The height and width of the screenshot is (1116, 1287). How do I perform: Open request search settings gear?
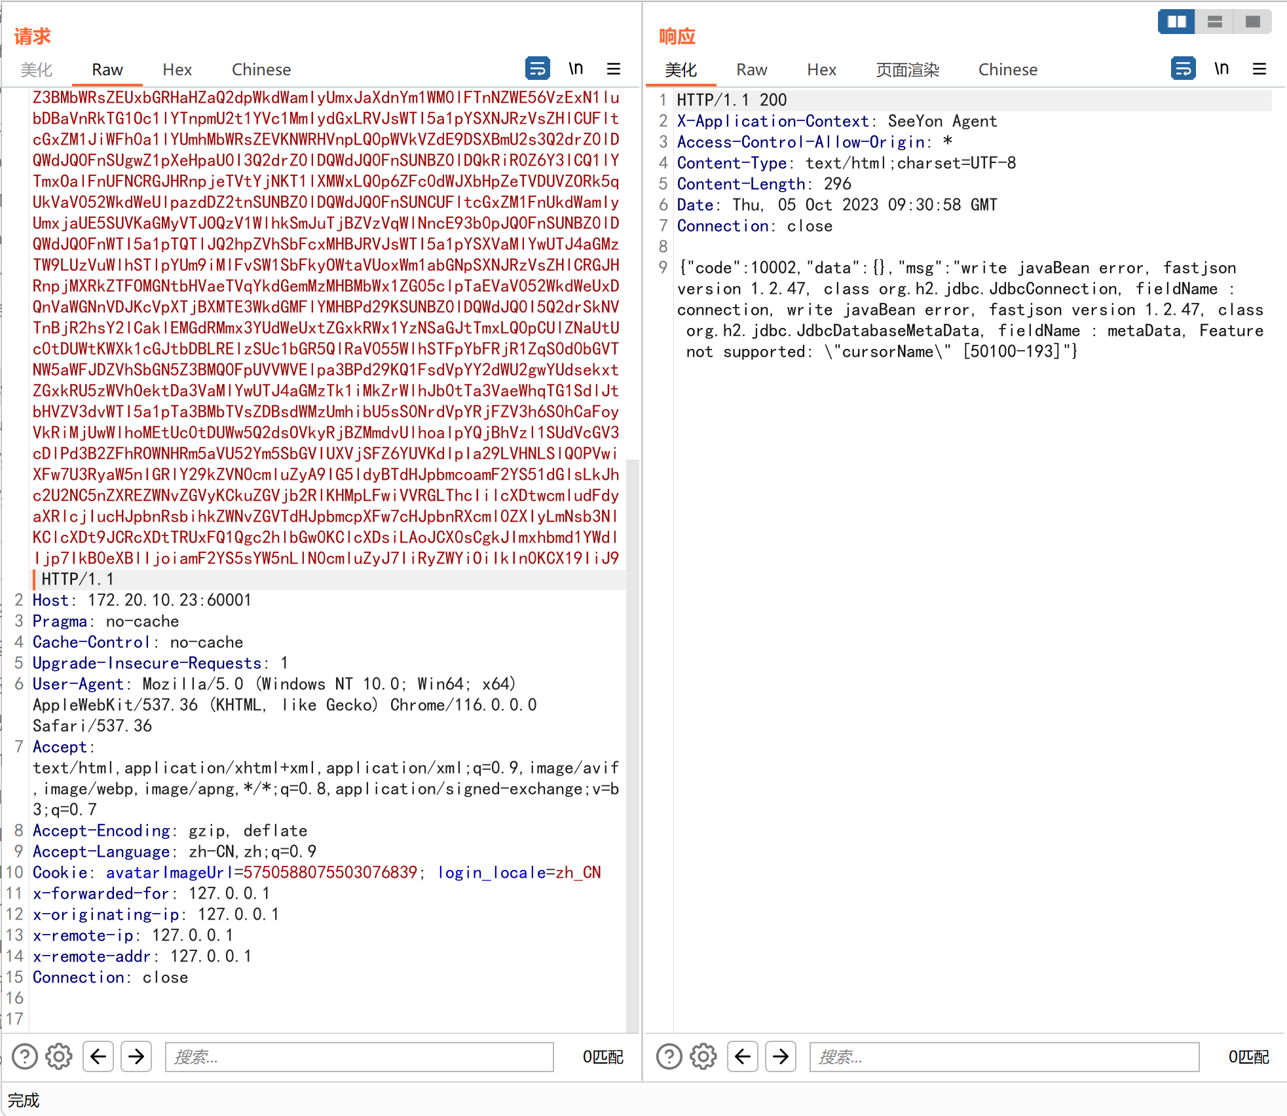pos(59,1056)
